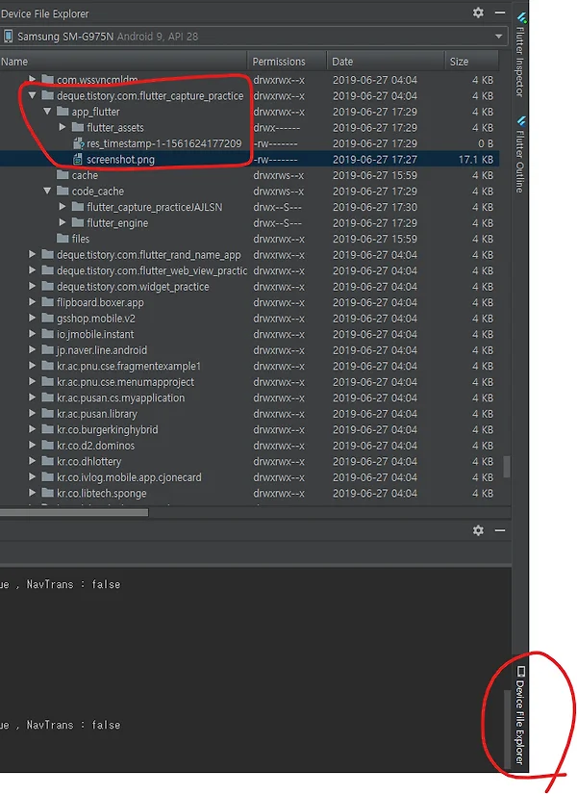Click the kr.co.d2.dominos folder icon
The width and height of the screenshot is (577, 794).
click(47, 445)
